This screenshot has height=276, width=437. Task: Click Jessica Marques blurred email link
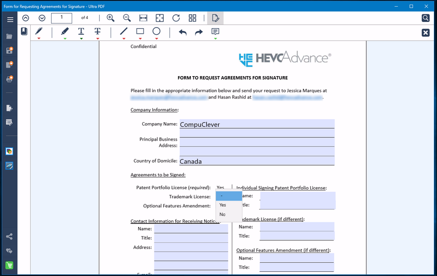coord(169,97)
